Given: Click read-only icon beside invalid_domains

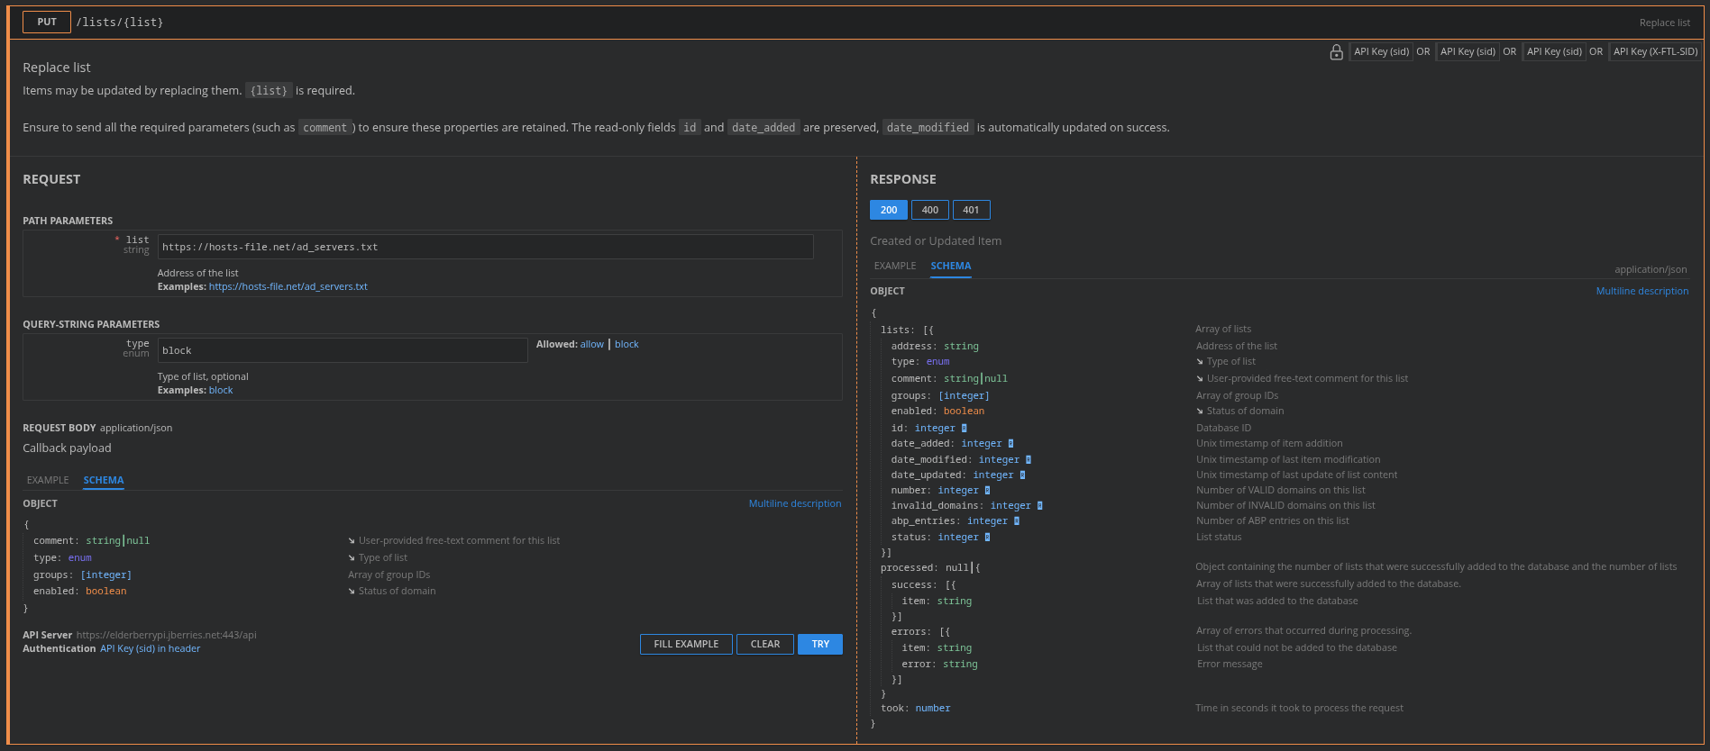Looking at the screenshot, I should coord(1039,506).
